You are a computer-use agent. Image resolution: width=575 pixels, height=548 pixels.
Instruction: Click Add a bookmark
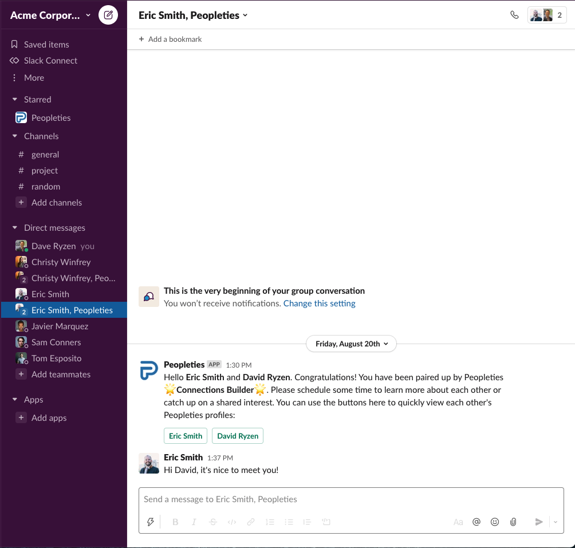[170, 39]
